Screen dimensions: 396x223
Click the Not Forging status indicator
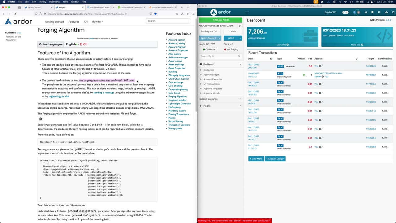click(x=231, y=49)
